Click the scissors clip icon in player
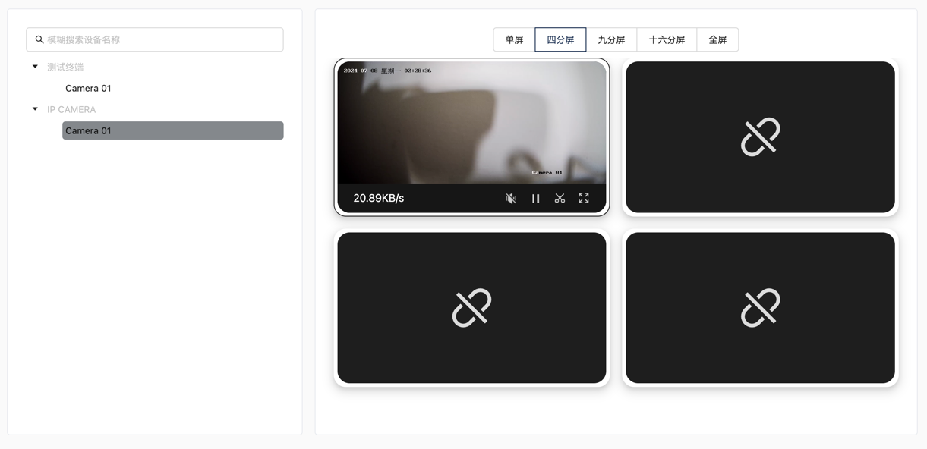927x449 pixels. point(560,198)
